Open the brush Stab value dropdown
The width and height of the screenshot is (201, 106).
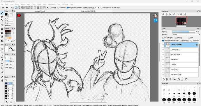(x=11, y=64)
